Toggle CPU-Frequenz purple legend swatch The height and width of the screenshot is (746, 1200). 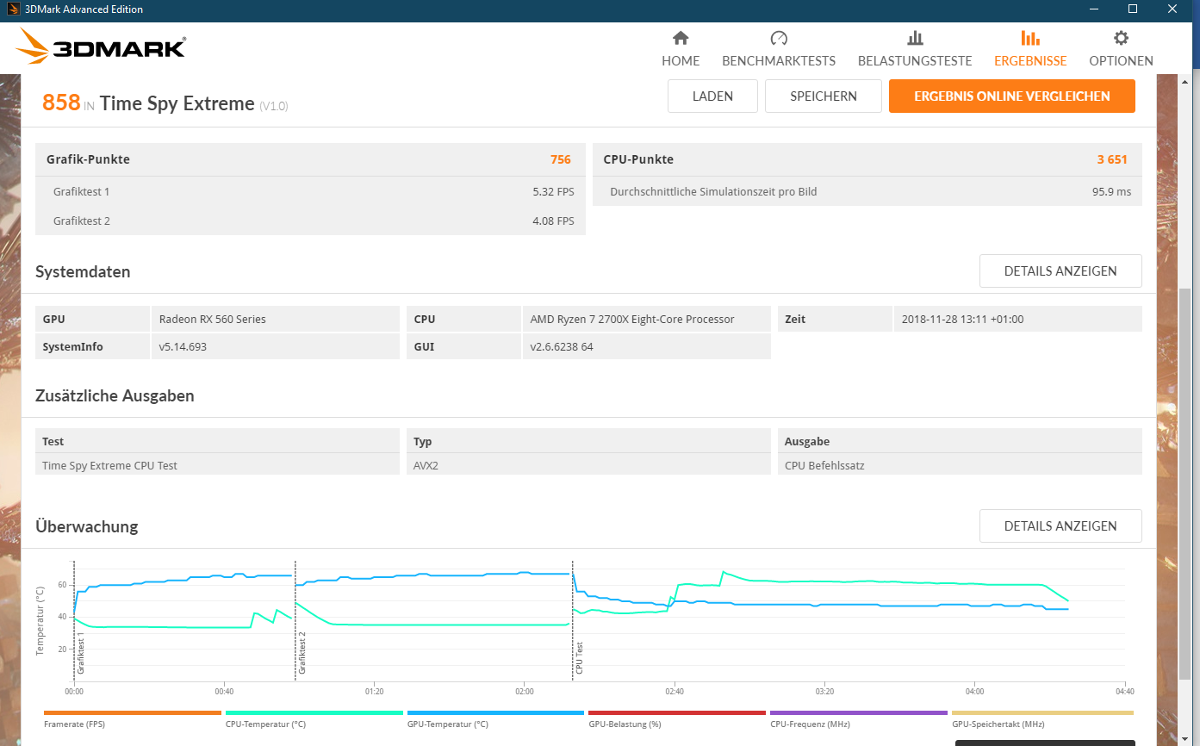tap(859, 713)
